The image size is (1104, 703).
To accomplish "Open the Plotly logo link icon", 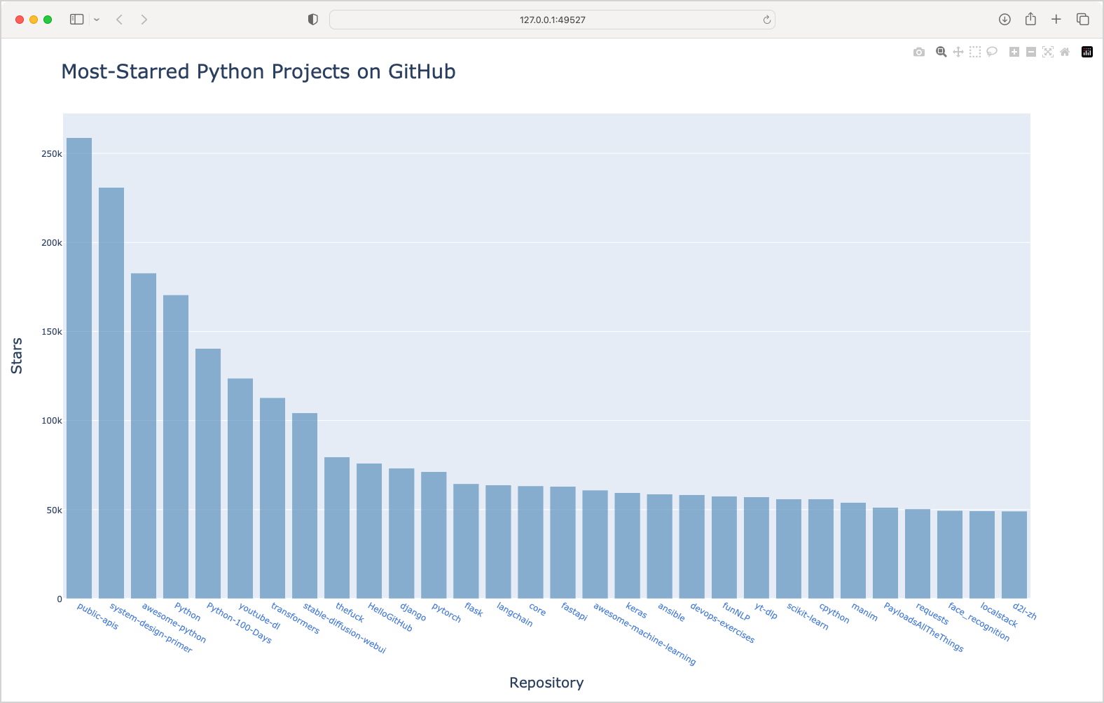I will click(1087, 52).
